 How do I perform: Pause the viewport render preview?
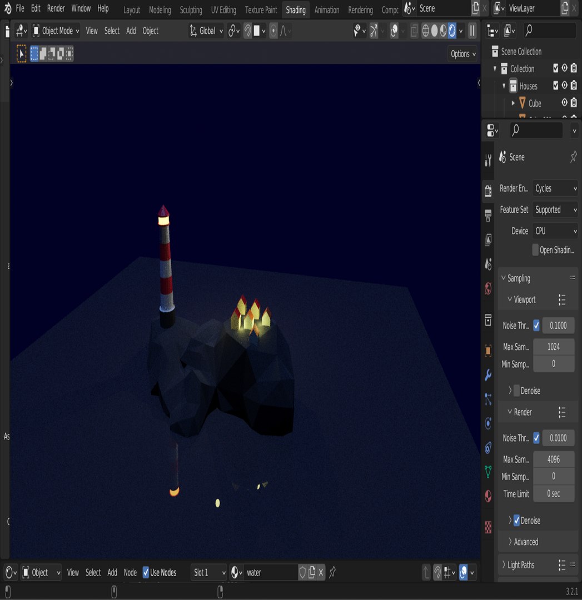[472, 31]
